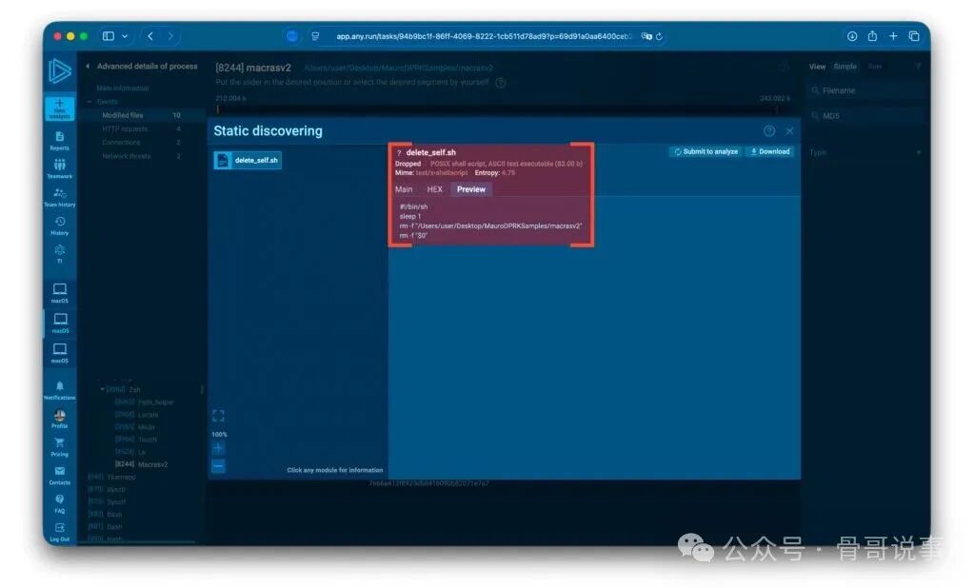Toggle Safari sidebar panel icon
This screenshot has width=975, height=588.
[x=109, y=36]
